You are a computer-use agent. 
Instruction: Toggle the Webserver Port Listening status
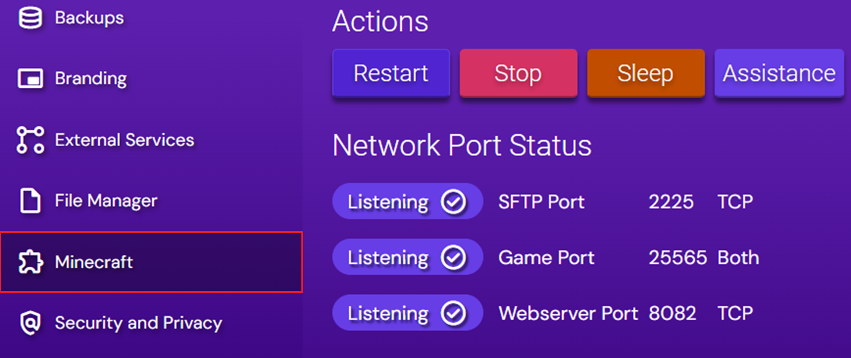[407, 313]
